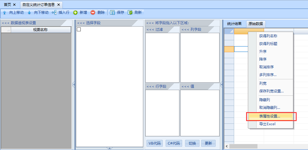Click the 保存 toolbar label
This screenshot has height=150, width=308.
(x=121, y=13)
